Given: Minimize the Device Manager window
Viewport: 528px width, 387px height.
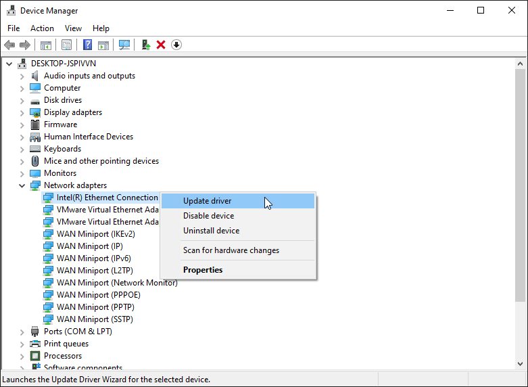Looking at the screenshot, I should (450, 10).
